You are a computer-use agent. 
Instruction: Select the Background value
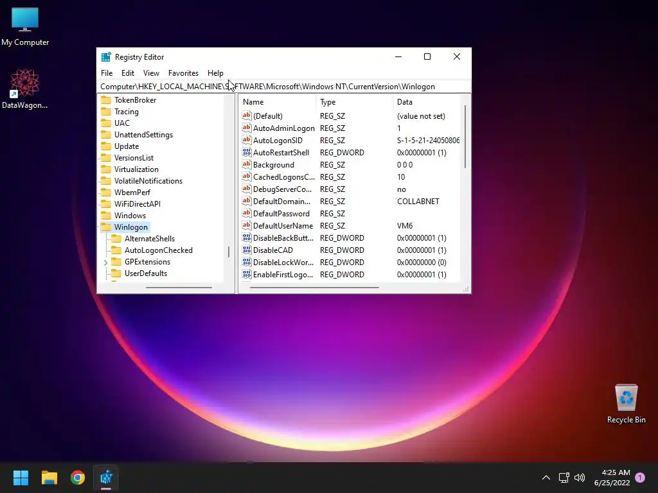pyautogui.click(x=274, y=165)
